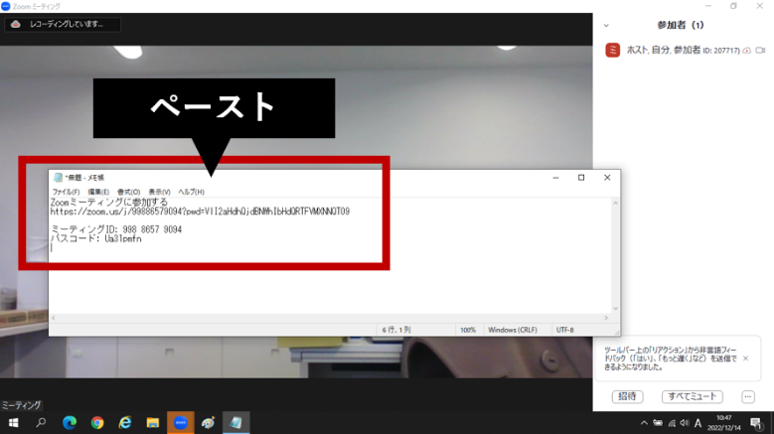Click the Notepad horizontal scrollbar left arrow

pyautogui.click(x=54, y=318)
